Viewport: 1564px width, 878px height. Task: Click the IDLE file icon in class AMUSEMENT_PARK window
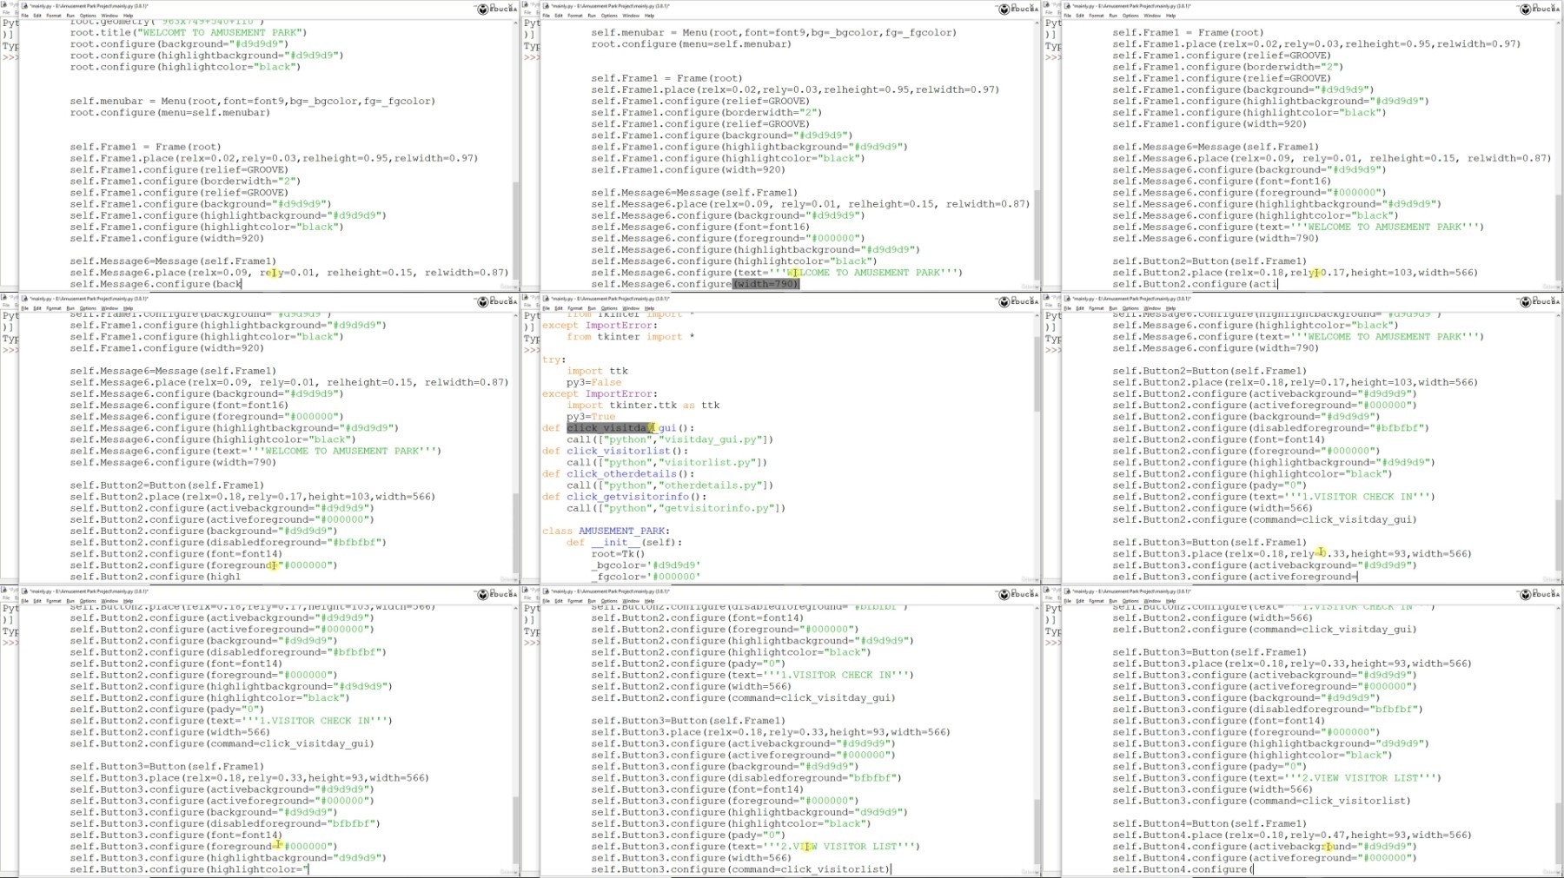(x=547, y=299)
